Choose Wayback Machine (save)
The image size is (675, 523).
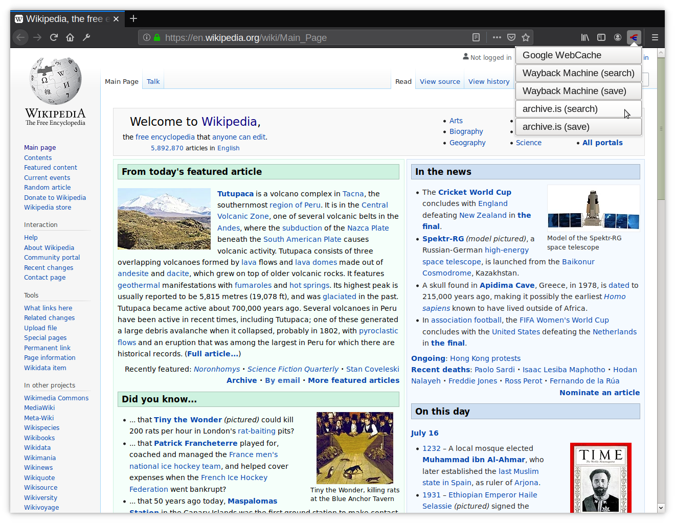[x=578, y=91]
